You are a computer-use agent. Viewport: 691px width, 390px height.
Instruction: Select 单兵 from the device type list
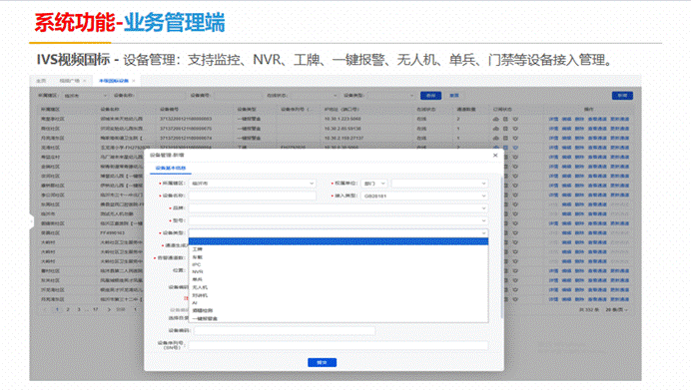pos(338,279)
